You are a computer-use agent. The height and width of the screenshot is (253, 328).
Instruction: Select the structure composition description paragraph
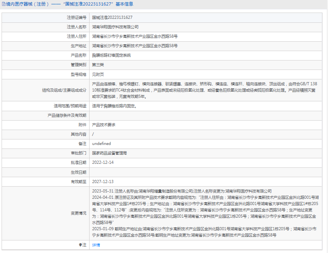click(x=205, y=90)
